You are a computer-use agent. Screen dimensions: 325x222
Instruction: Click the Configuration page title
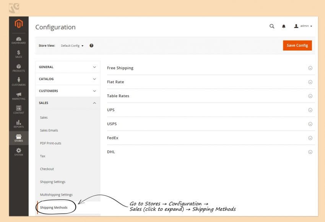55,27
